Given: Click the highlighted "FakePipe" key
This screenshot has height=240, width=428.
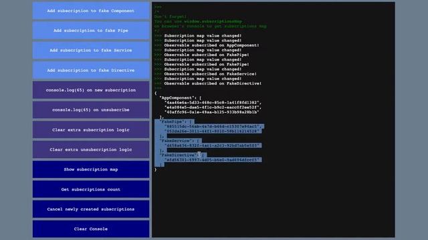Looking at the screenshot, I should (172, 121).
